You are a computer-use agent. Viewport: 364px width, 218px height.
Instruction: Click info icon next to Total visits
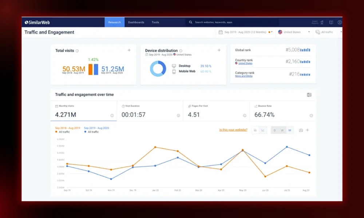77,51
